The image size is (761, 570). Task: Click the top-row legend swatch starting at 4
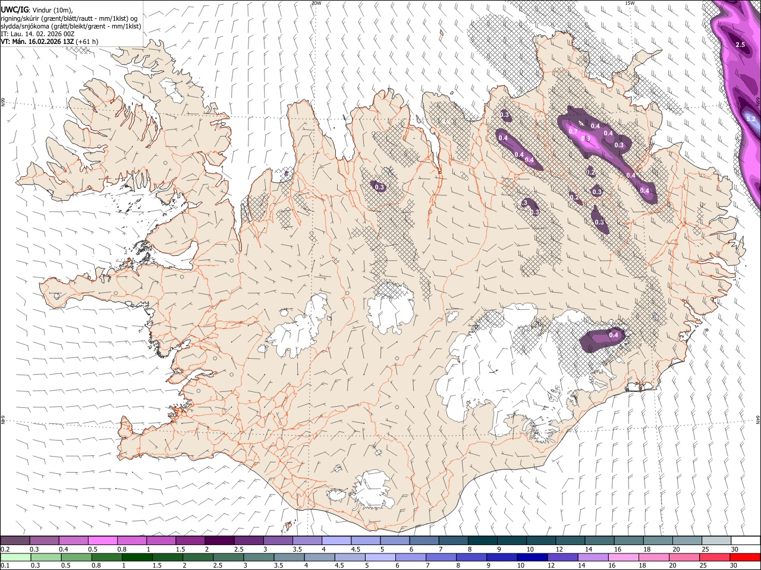tap(336, 541)
